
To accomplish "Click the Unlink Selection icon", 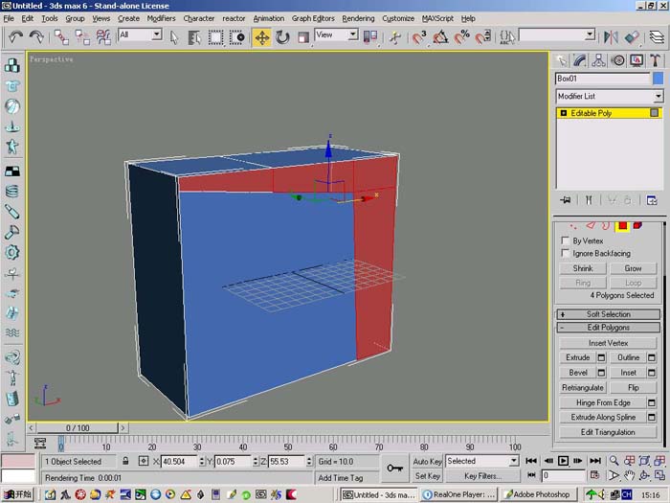I will [x=82, y=37].
